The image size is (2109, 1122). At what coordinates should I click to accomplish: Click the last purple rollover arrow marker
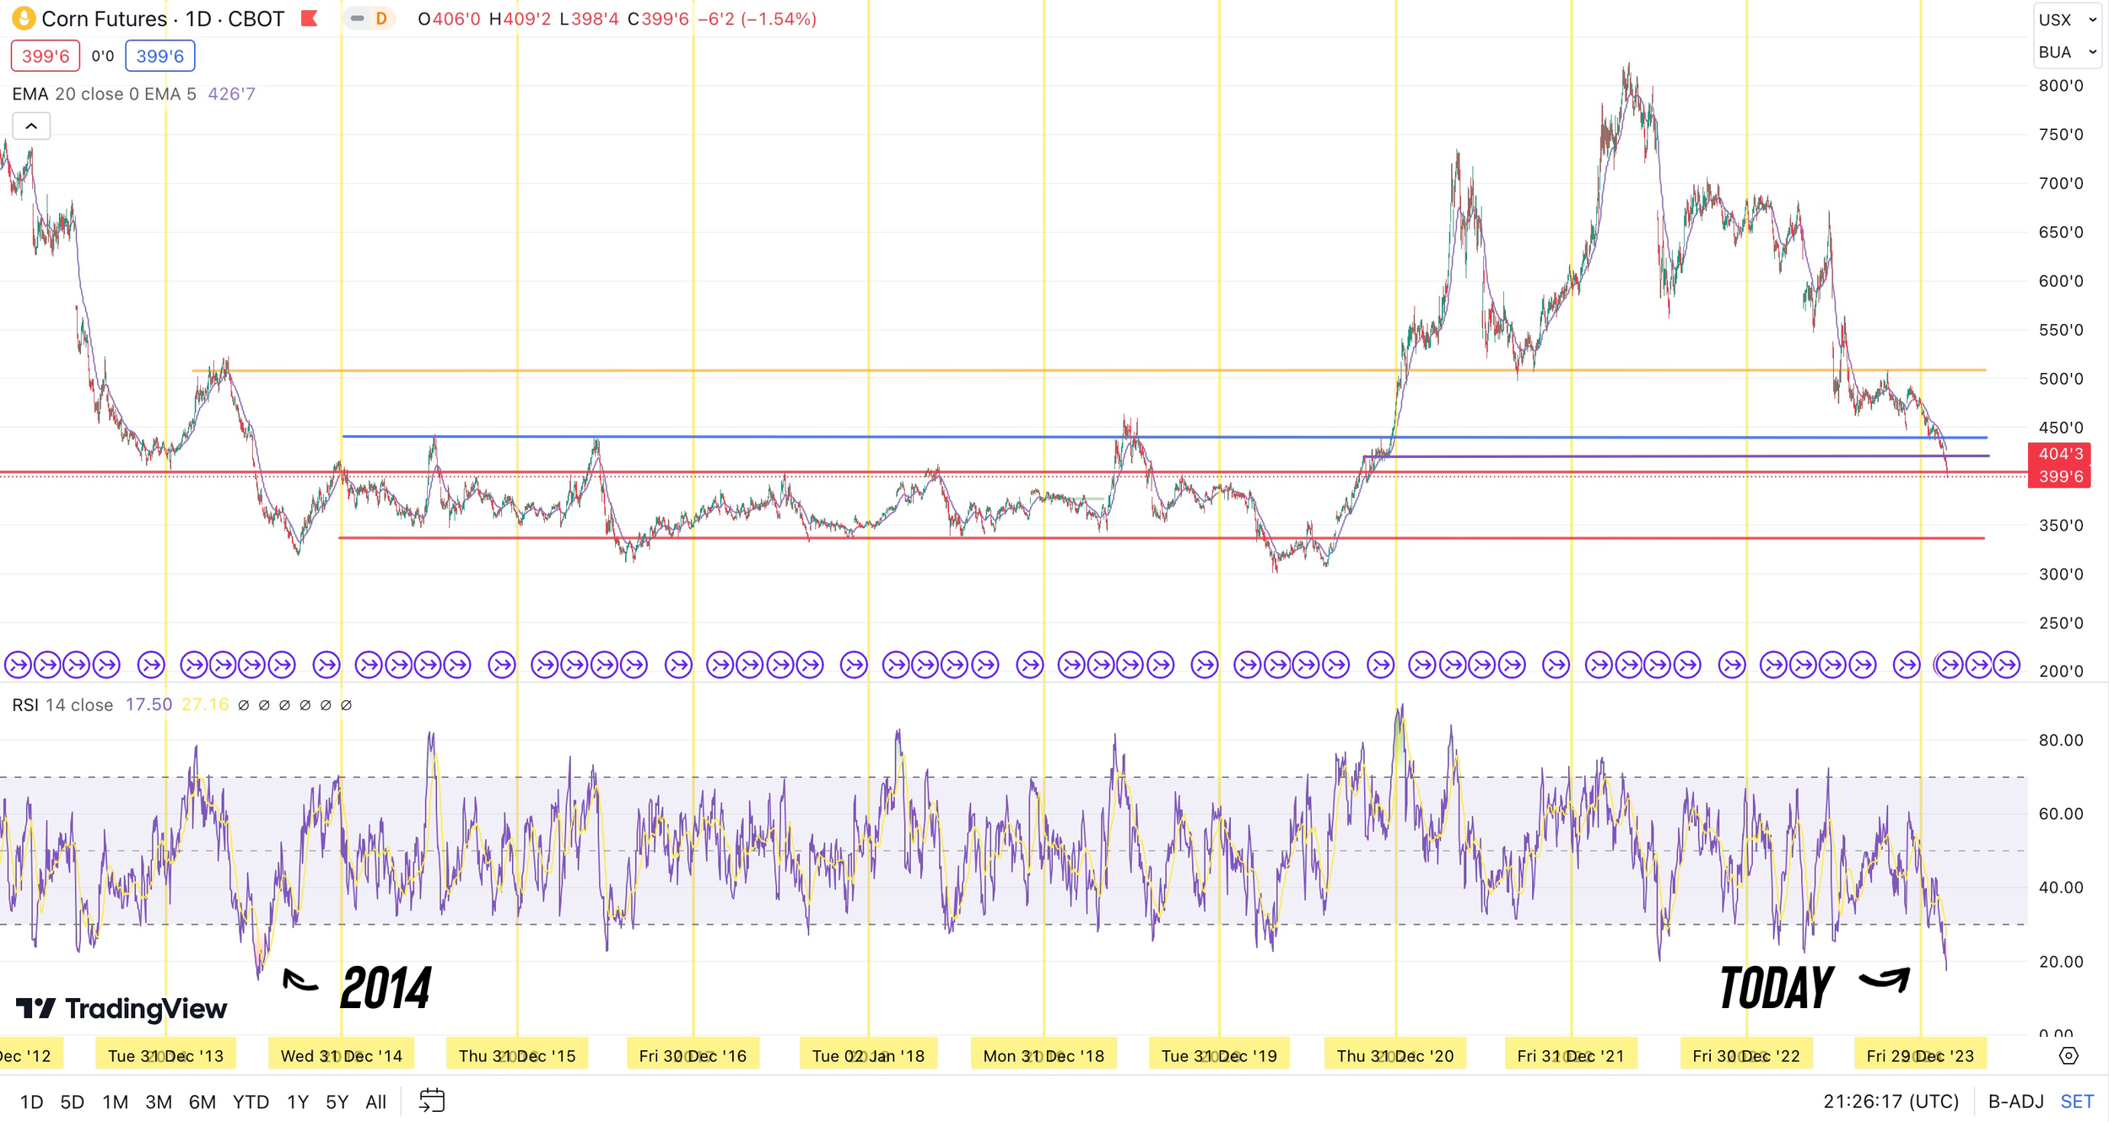coord(2007,665)
